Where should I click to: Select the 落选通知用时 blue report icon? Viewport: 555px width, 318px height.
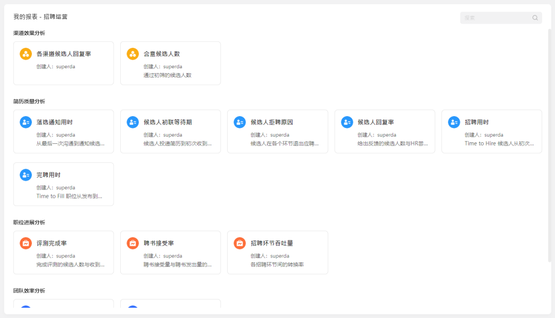click(x=26, y=122)
